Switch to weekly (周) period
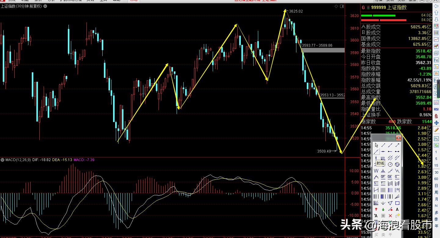This screenshot has width=440, height=238. [x=436, y=192]
